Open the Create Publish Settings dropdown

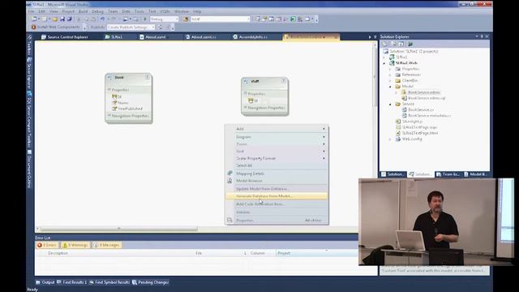153,27
